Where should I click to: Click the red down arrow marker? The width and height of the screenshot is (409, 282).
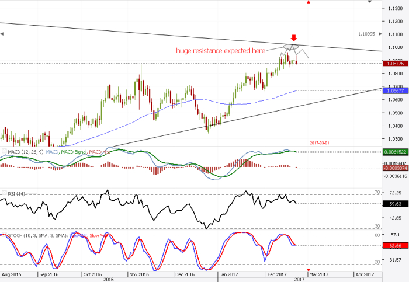pyautogui.click(x=293, y=37)
